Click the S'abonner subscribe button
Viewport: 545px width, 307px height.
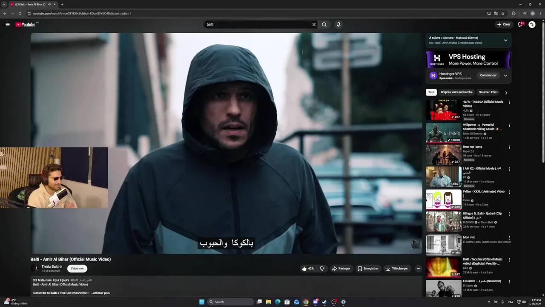coord(77,269)
